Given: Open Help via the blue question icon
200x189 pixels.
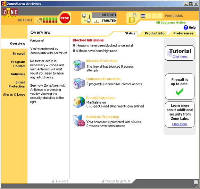Looking at the screenshot, I should (x=186, y=27).
